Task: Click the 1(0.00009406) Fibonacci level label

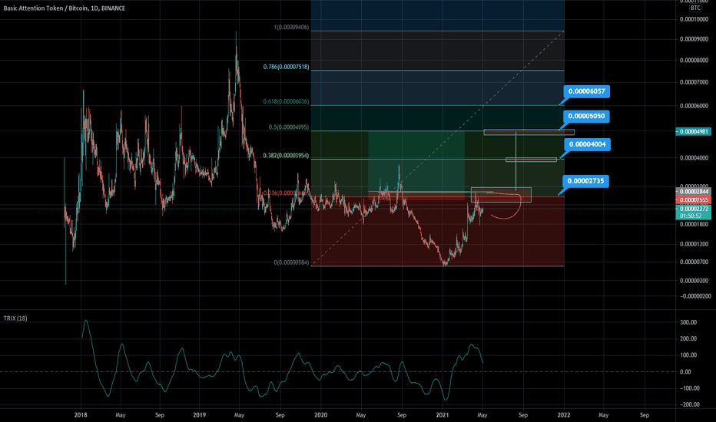Action: (291, 28)
